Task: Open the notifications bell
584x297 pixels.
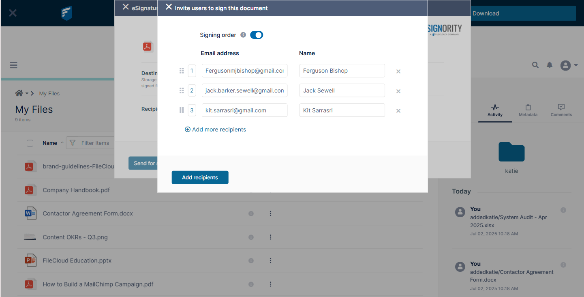Action: click(x=550, y=65)
